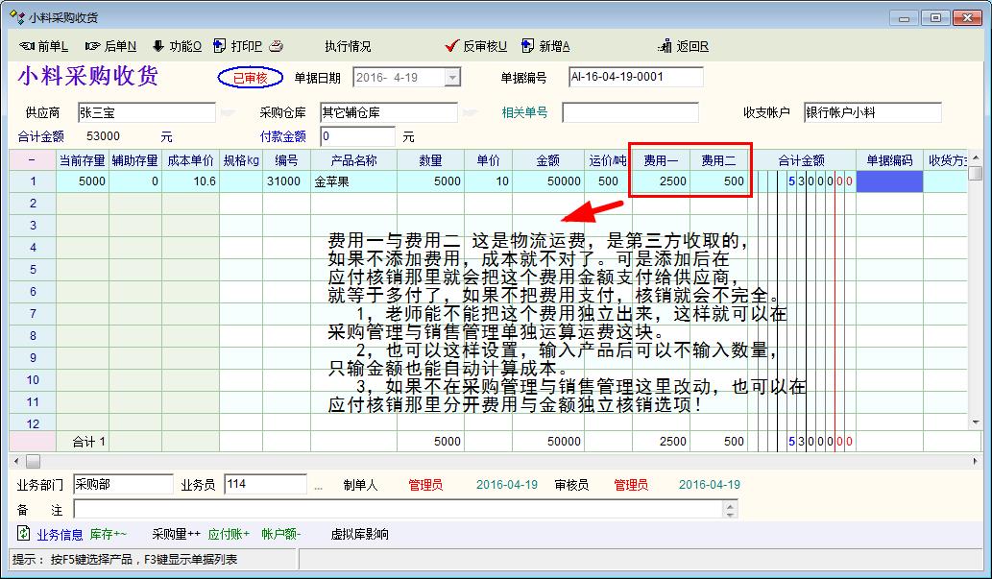The width and height of the screenshot is (992, 579).
Task: Click the 供应商 supplier input field
Action: click(146, 112)
